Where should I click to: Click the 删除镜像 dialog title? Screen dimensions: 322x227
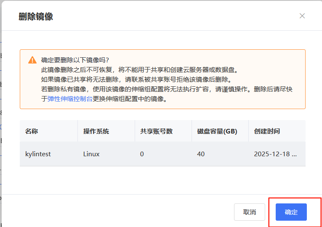tap(36, 16)
